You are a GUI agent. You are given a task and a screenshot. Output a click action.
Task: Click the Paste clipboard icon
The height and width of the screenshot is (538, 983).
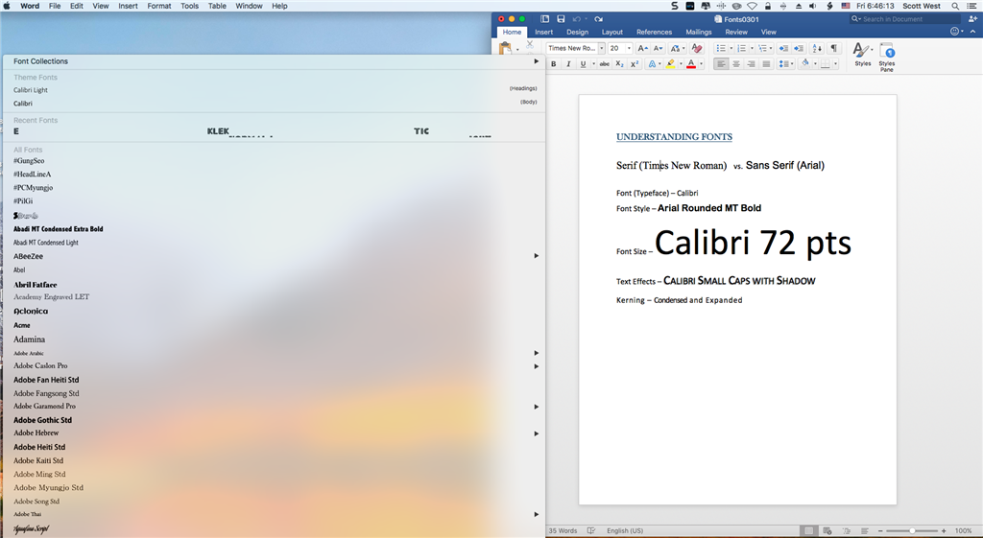pos(505,48)
